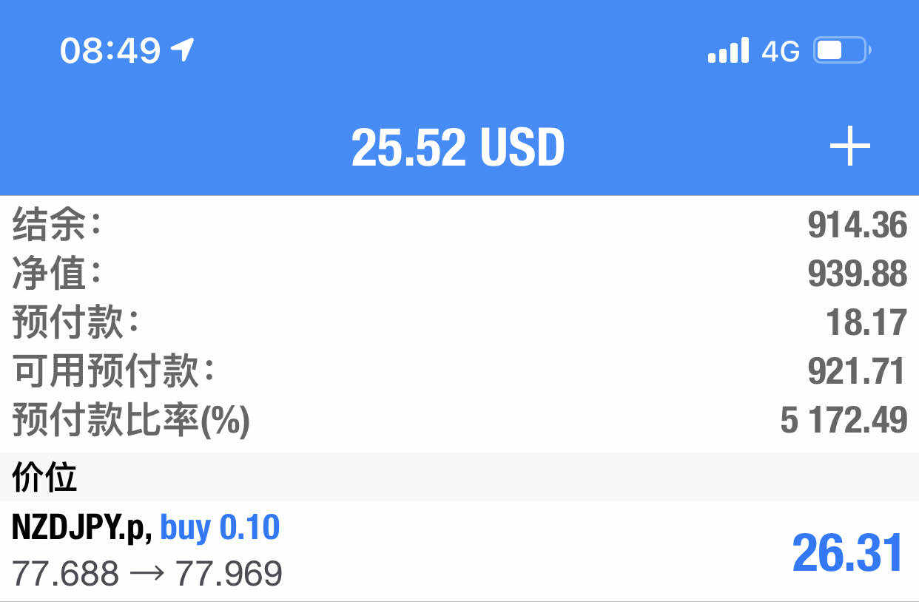Tap the 4G network indicator
919x610 pixels.
click(781, 51)
